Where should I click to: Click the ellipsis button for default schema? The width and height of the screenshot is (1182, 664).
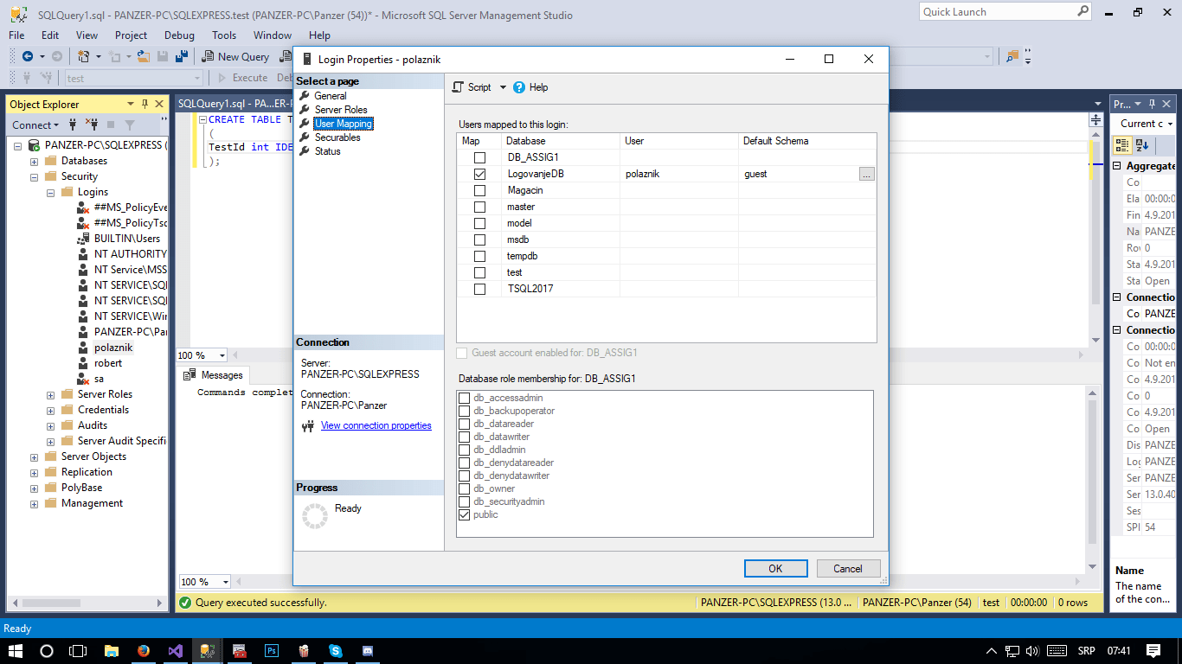tap(867, 174)
